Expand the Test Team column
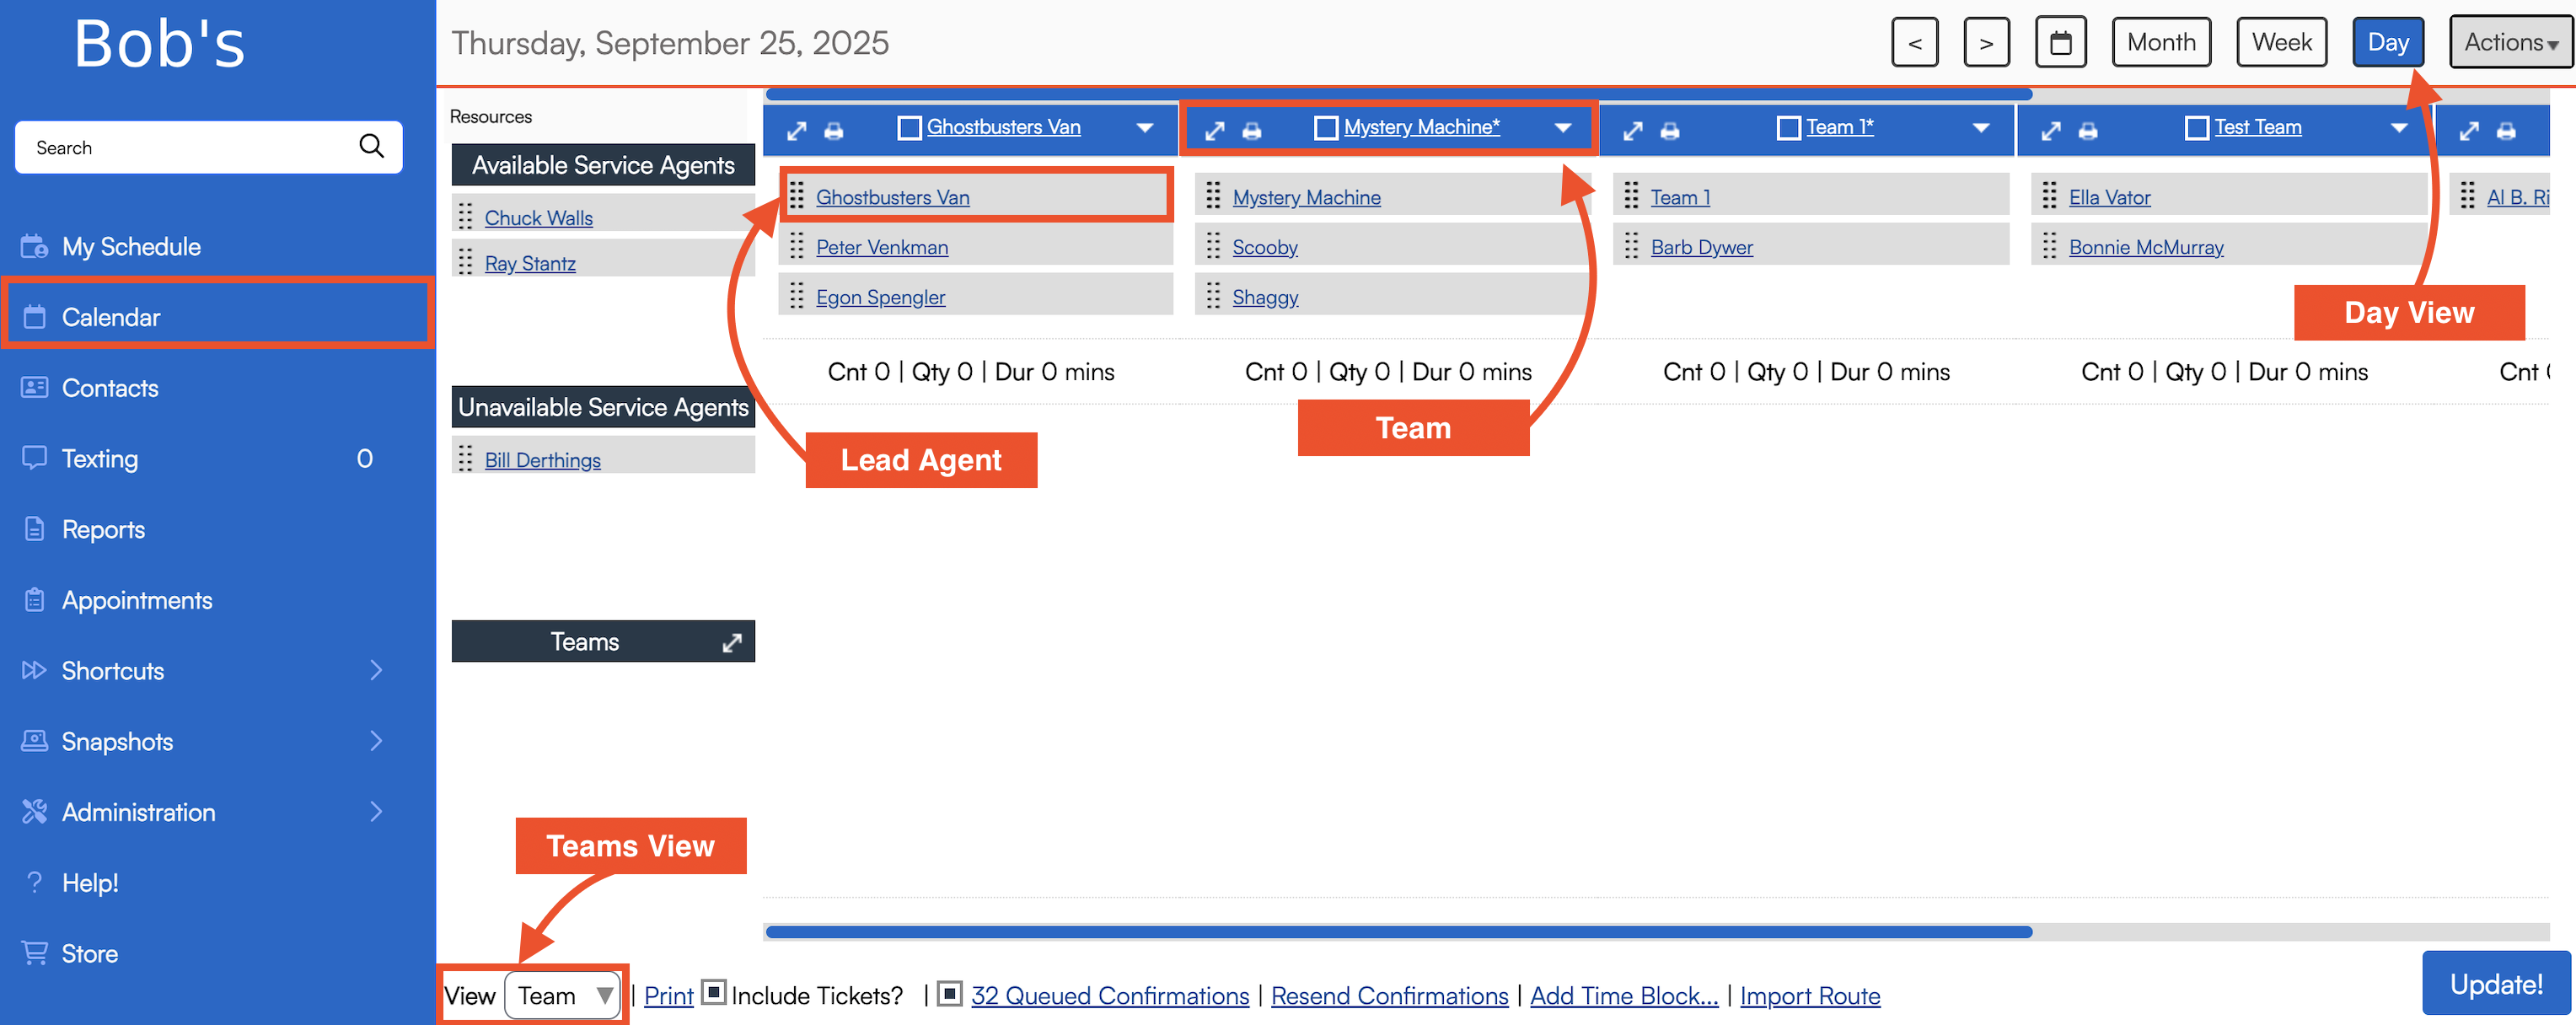 click(2050, 130)
